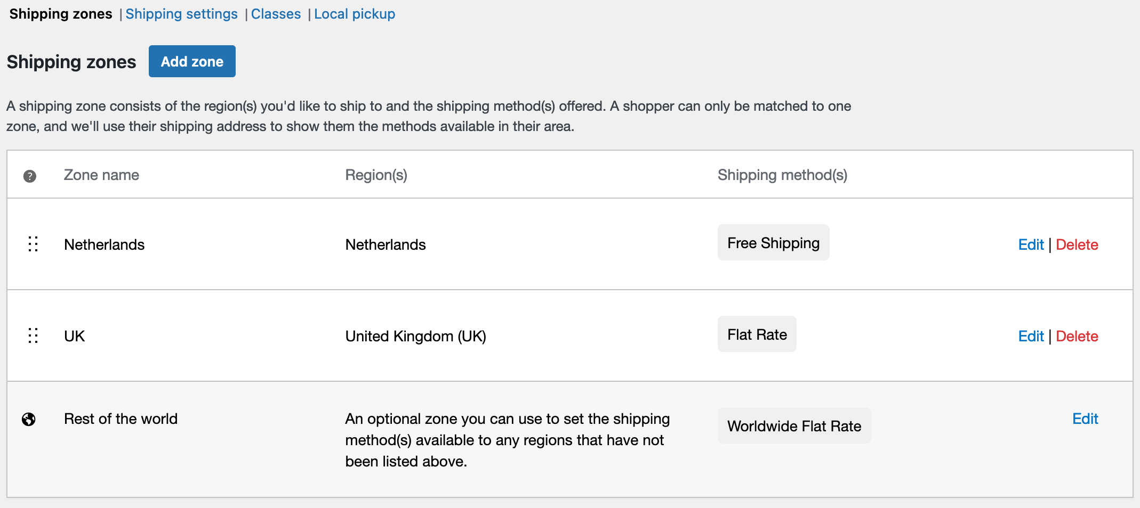Select the Worldwide Flat Rate badge
The height and width of the screenshot is (508, 1140).
click(794, 425)
